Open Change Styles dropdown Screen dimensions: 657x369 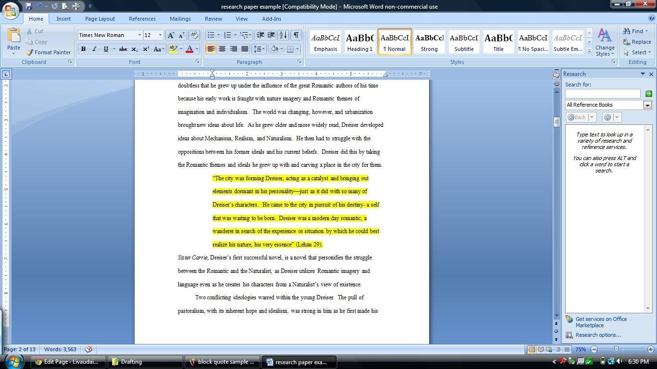pyautogui.click(x=605, y=42)
